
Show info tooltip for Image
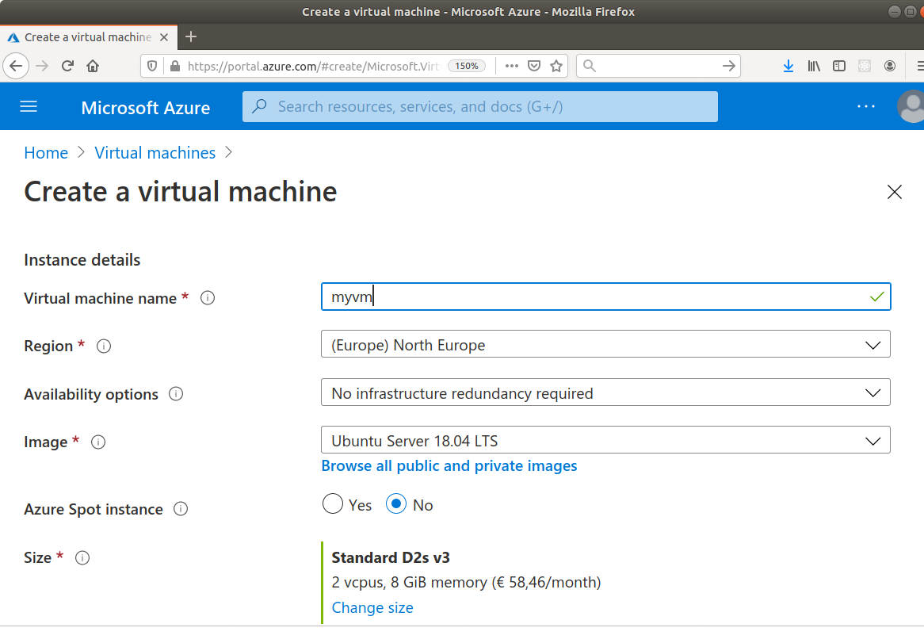click(x=98, y=442)
